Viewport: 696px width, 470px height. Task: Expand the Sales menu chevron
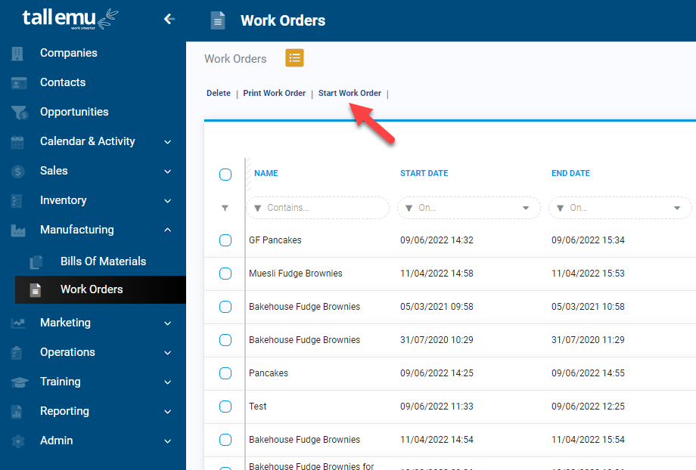[168, 172]
